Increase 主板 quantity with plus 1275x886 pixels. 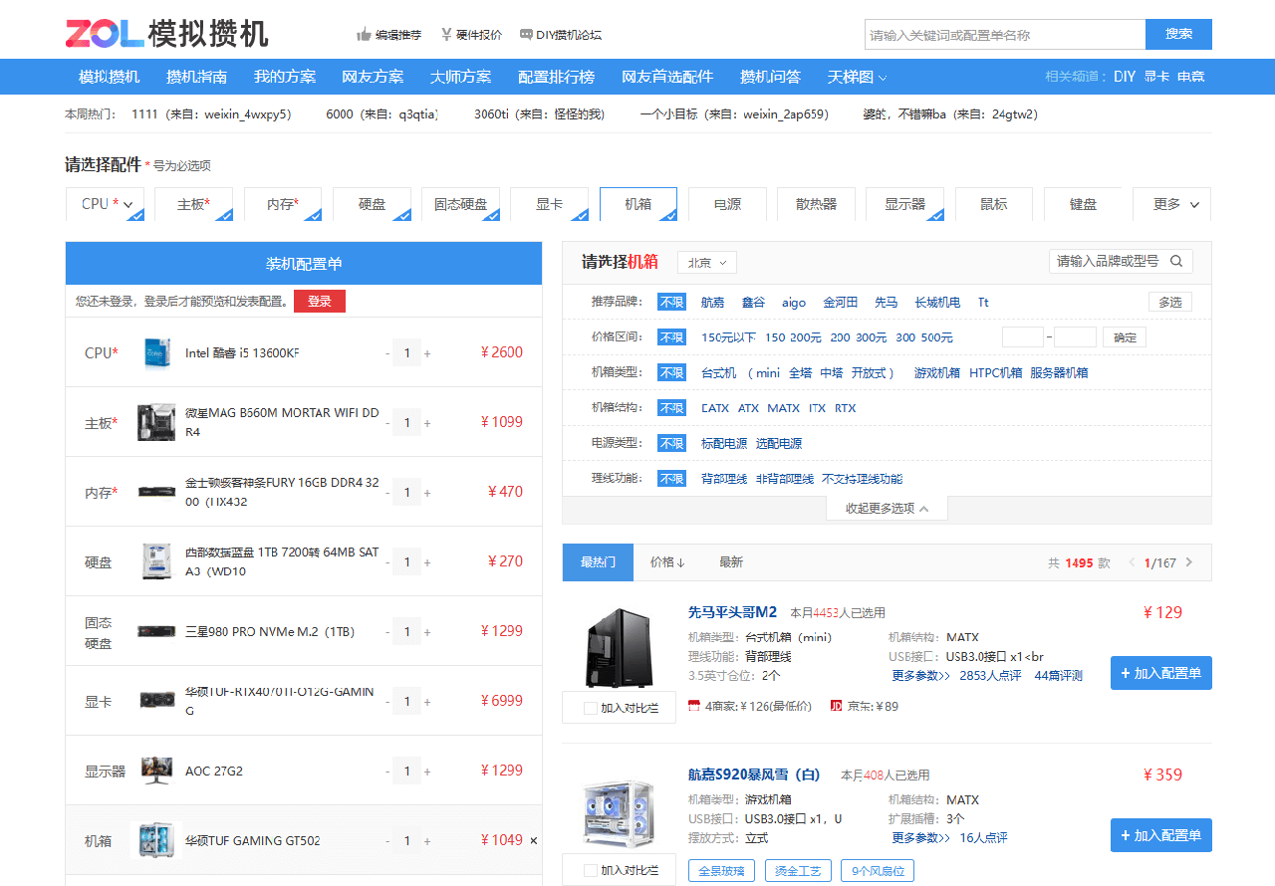click(x=427, y=423)
